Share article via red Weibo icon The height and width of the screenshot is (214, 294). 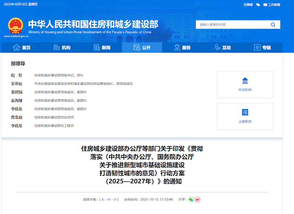[x=197, y=199]
